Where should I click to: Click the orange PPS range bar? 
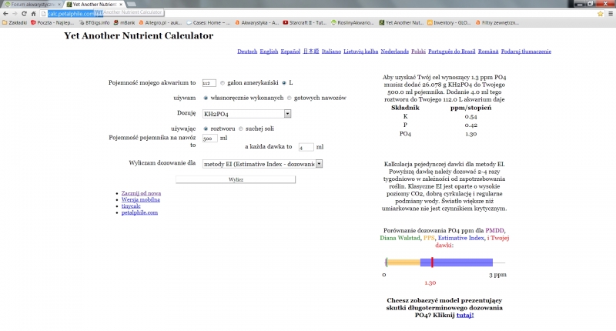tap(403, 262)
